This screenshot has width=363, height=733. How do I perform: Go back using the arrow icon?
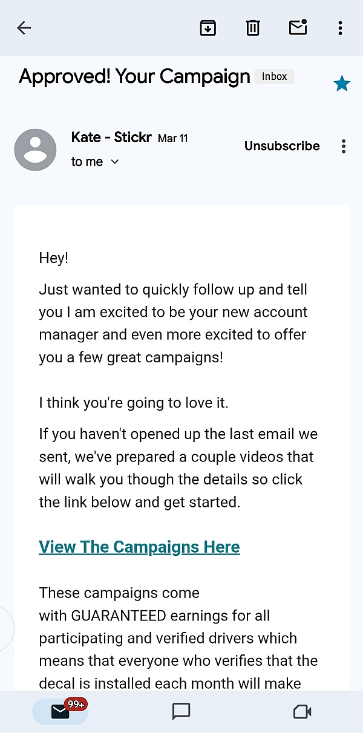[24, 28]
